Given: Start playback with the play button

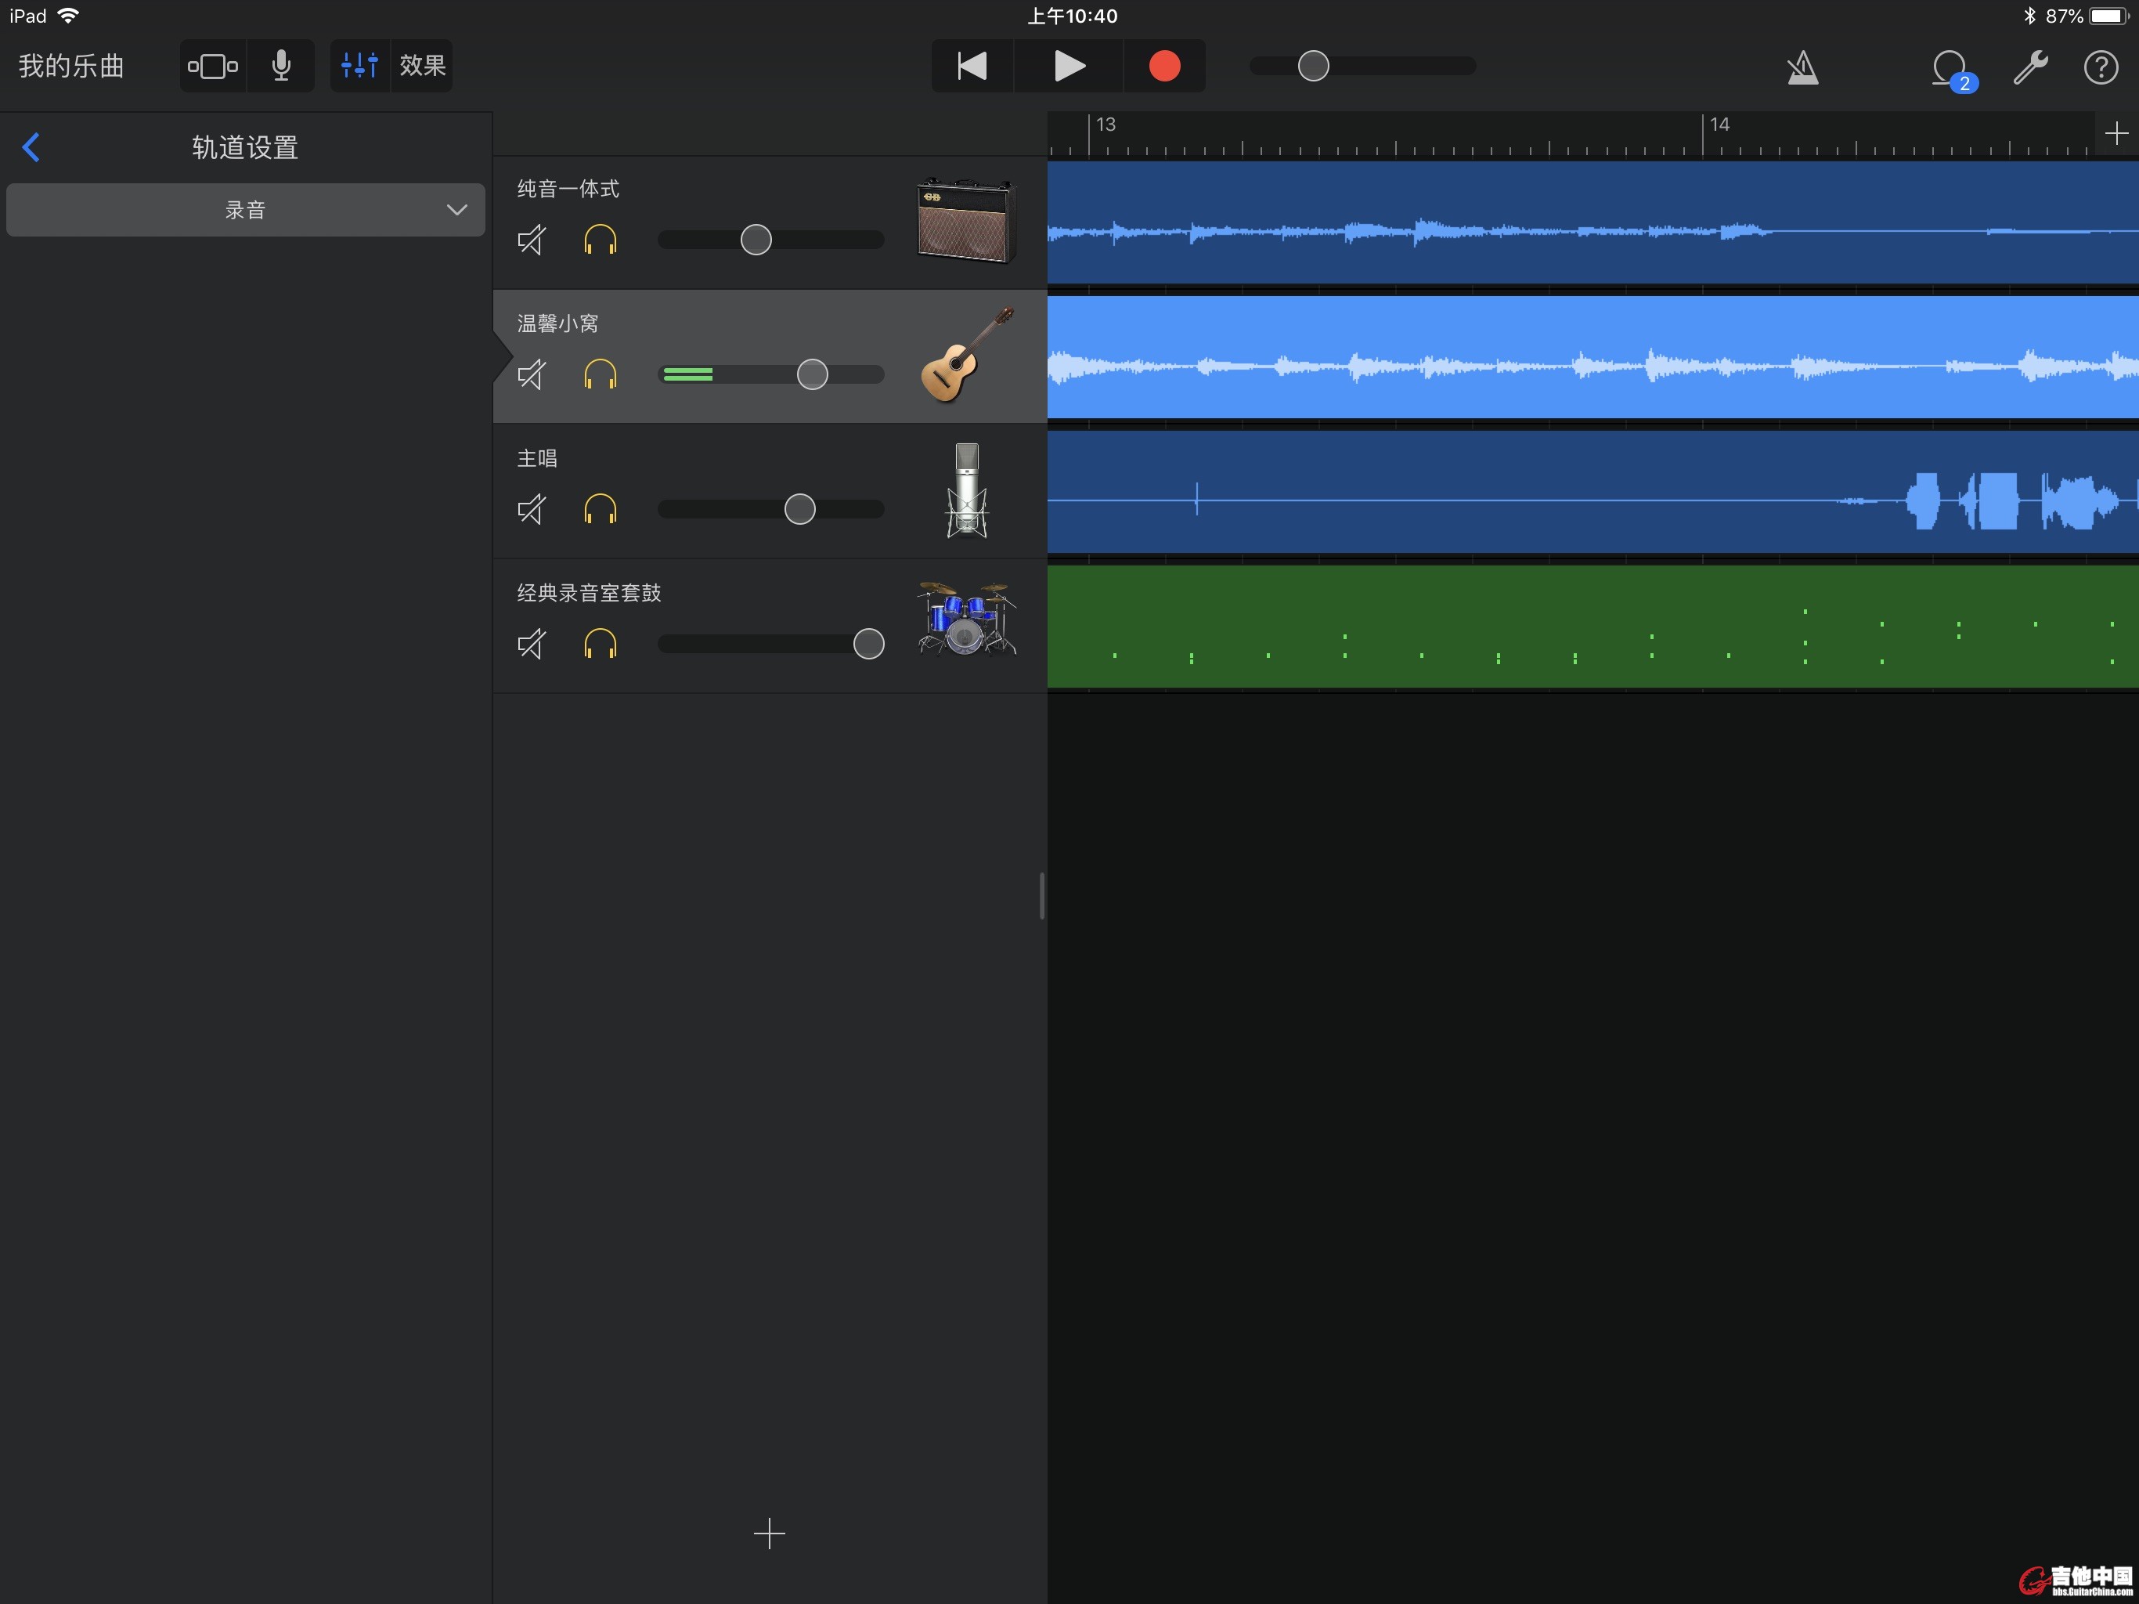Looking at the screenshot, I should point(1069,66).
